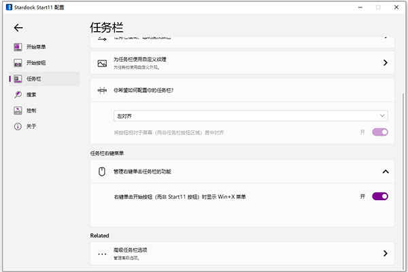Select the 任务栏 sidebar icon
Viewport: 408px width, 272px height.
pos(18,79)
